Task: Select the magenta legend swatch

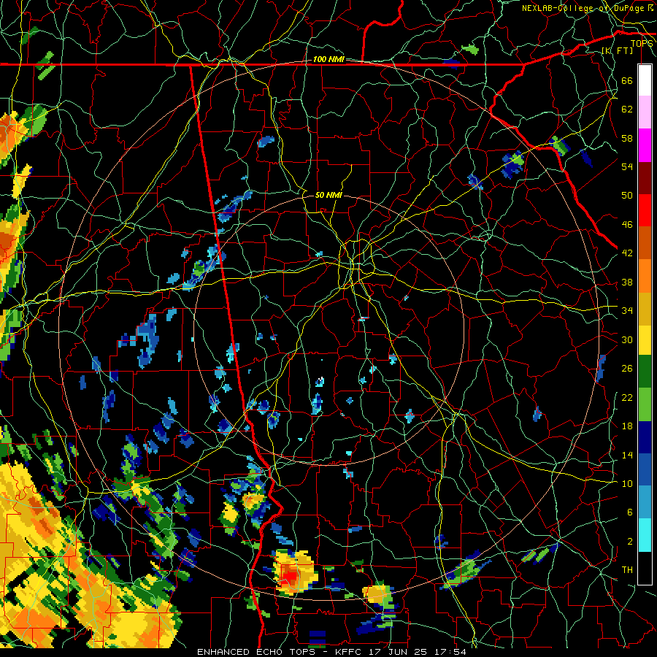Action: click(645, 145)
